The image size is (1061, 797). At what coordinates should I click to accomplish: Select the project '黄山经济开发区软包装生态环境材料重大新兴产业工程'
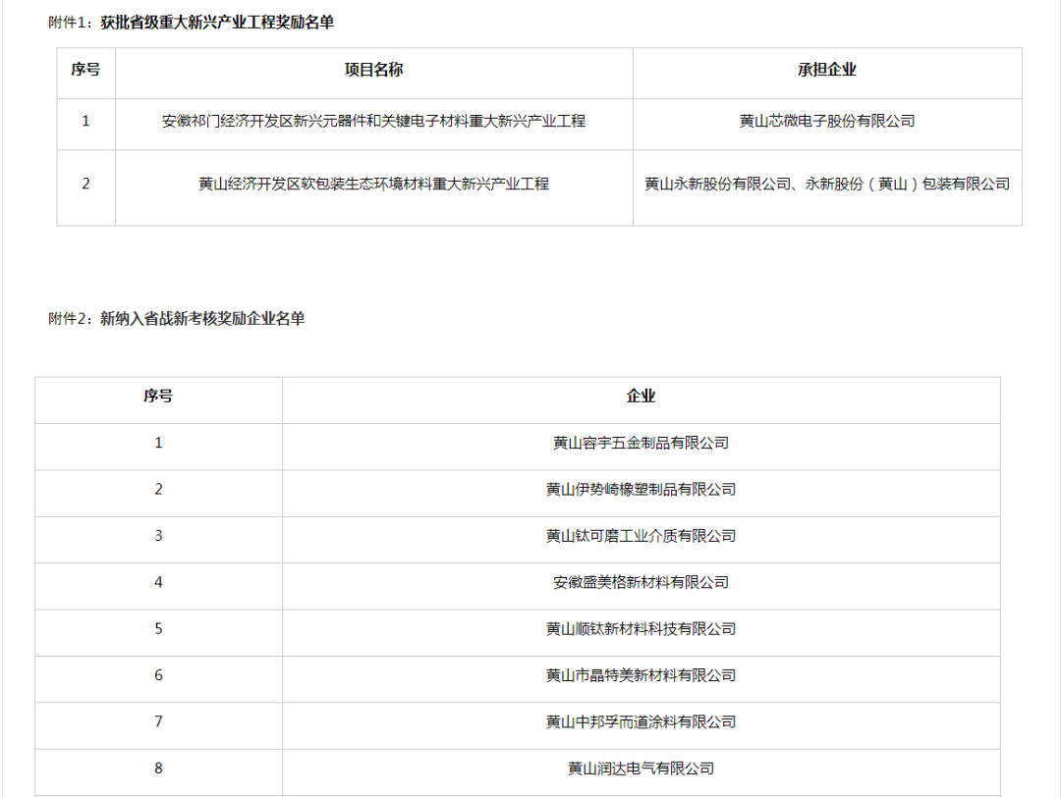click(373, 184)
